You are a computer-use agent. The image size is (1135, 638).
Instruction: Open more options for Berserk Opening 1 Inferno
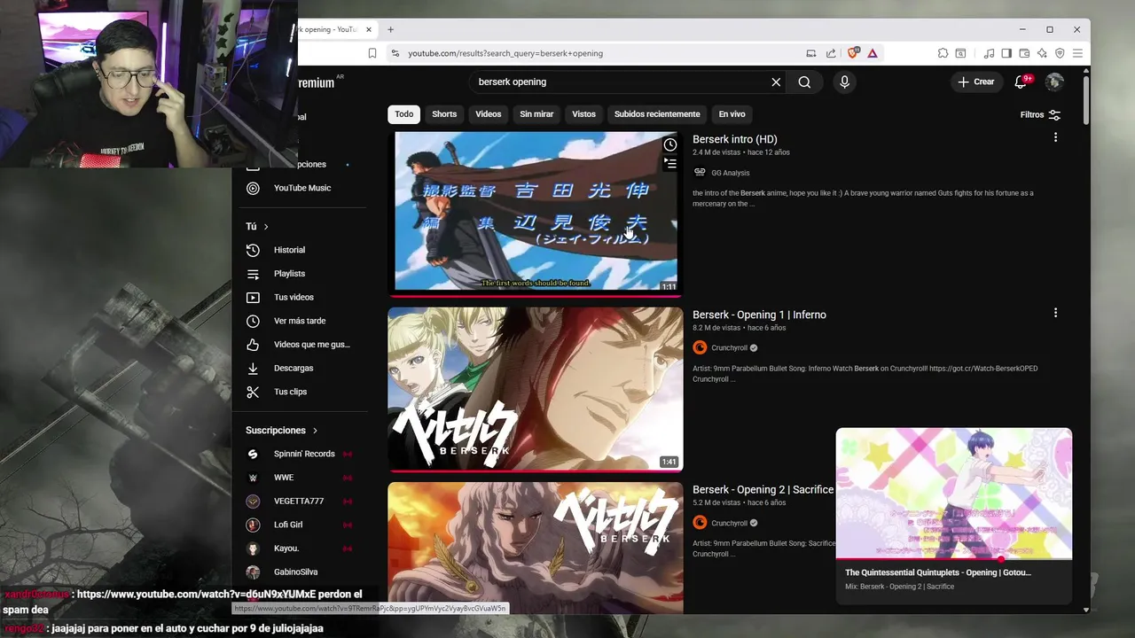pyautogui.click(x=1055, y=313)
